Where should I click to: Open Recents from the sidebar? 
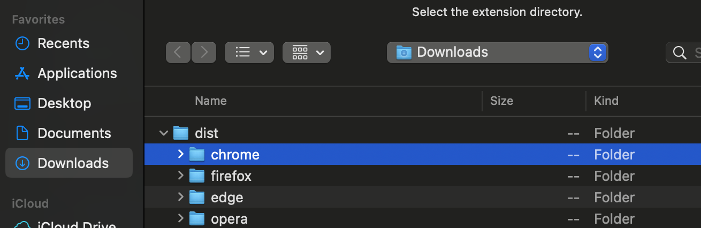[63, 43]
